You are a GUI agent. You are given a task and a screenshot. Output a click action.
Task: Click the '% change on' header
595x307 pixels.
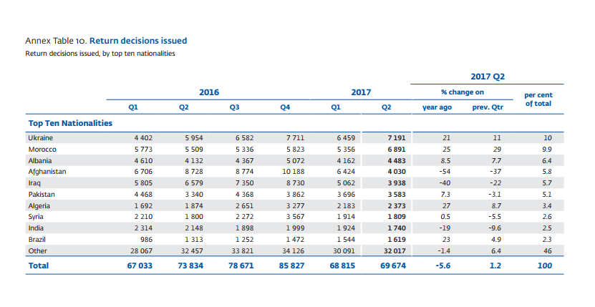pyautogui.click(x=462, y=92)
